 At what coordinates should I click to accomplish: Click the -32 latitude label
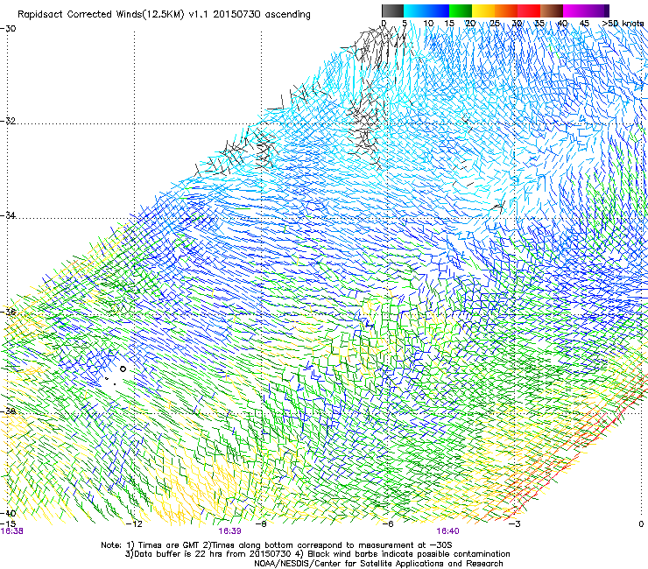click(8, 121)
